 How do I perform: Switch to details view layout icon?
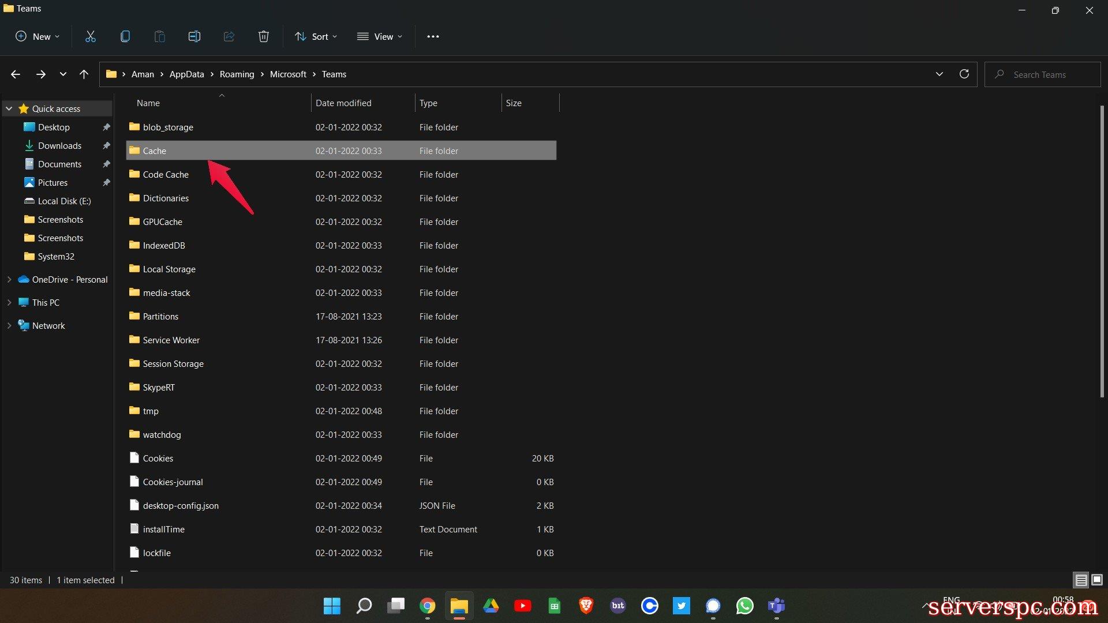[1081, 580]
